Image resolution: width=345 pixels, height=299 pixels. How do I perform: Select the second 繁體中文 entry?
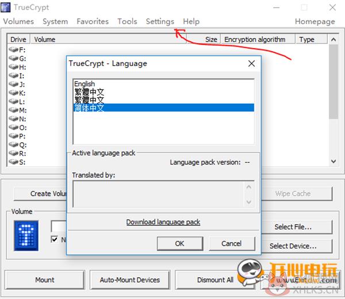(x=164, y=99)
